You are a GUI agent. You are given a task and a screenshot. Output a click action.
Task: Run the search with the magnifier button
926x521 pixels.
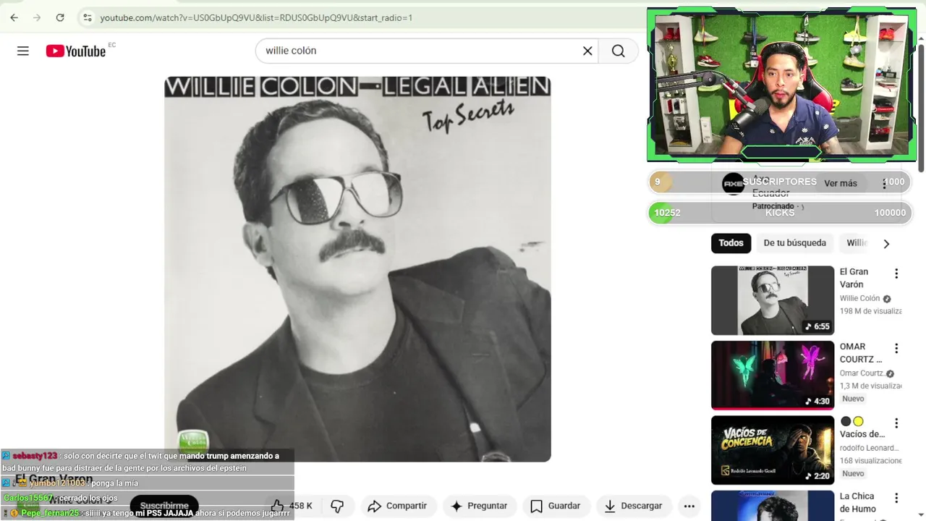[x=618, y=51]
